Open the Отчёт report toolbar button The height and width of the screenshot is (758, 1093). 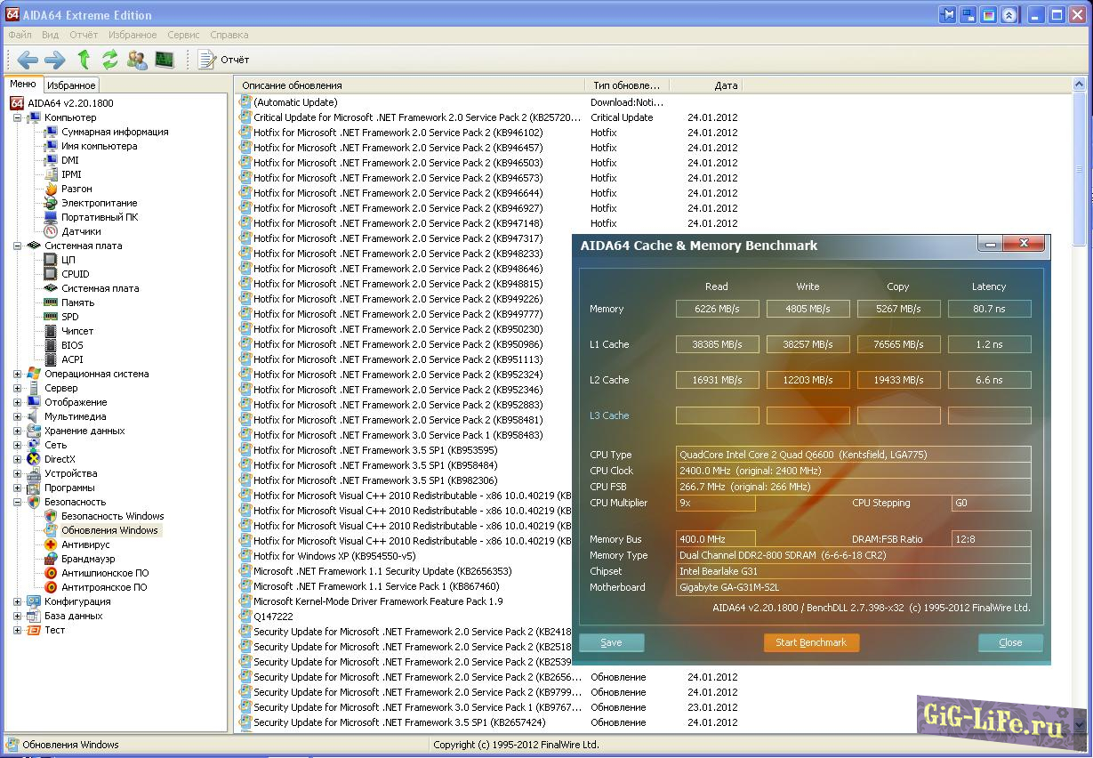(x=224, y=60)
